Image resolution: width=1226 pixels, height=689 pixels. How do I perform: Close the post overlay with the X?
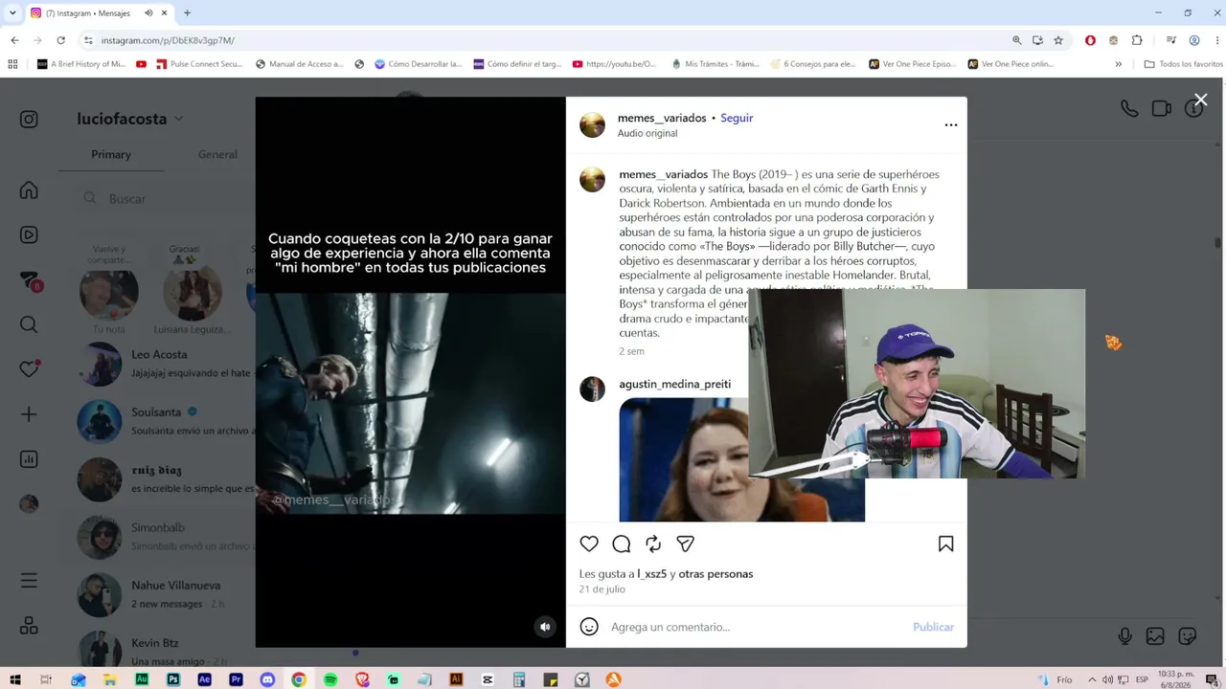[1201, 100]
